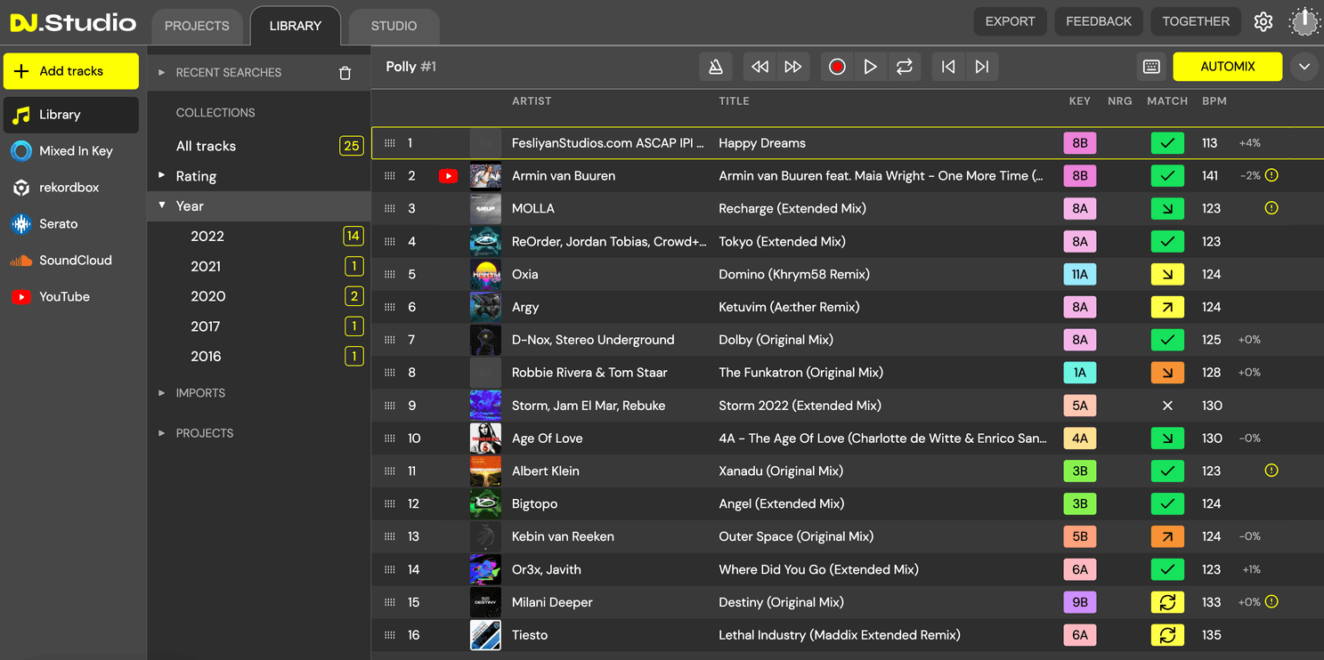
Task: Click warning icon on Albert Klein row
Action: (x=1271, y=471)
